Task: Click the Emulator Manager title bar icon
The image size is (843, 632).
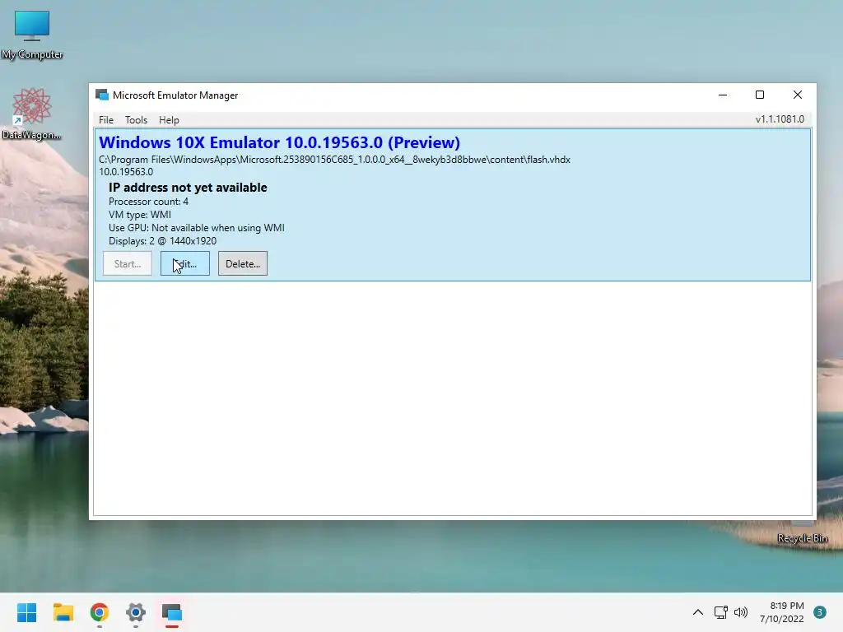Action: (x=101, y=95)
